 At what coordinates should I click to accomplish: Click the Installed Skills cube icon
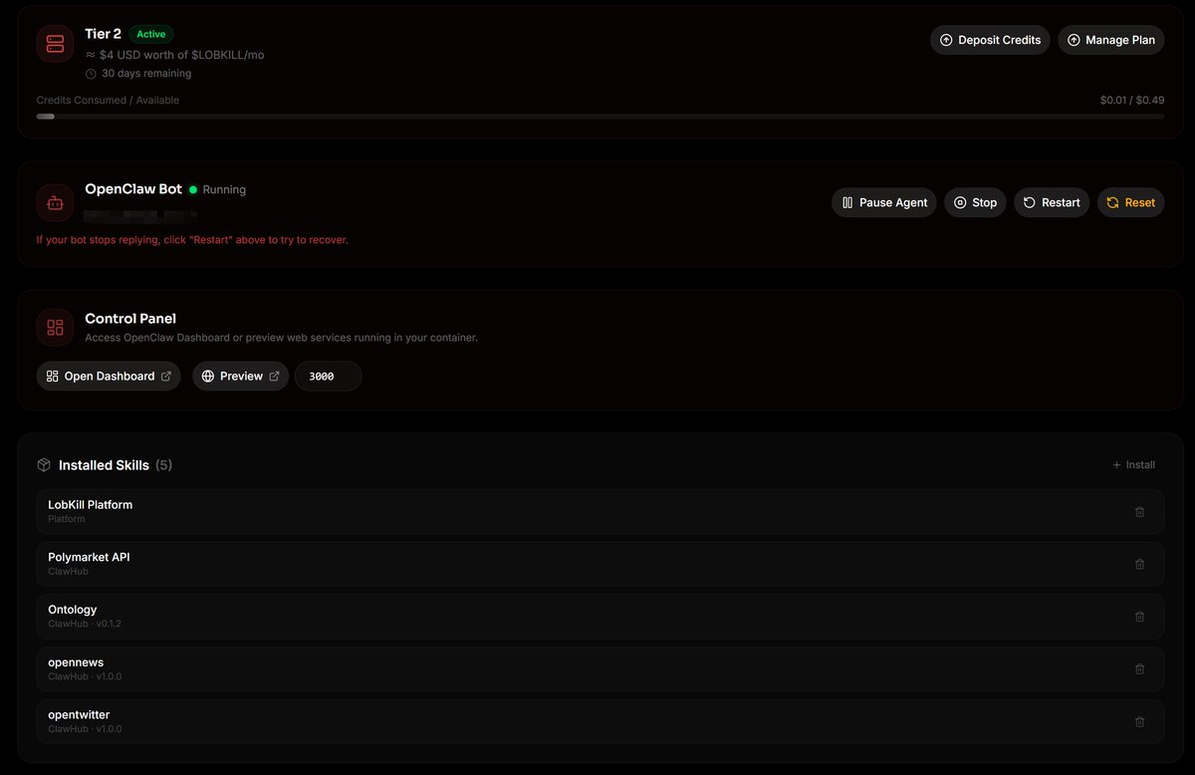pyautogui.click(x=44, y=465)
